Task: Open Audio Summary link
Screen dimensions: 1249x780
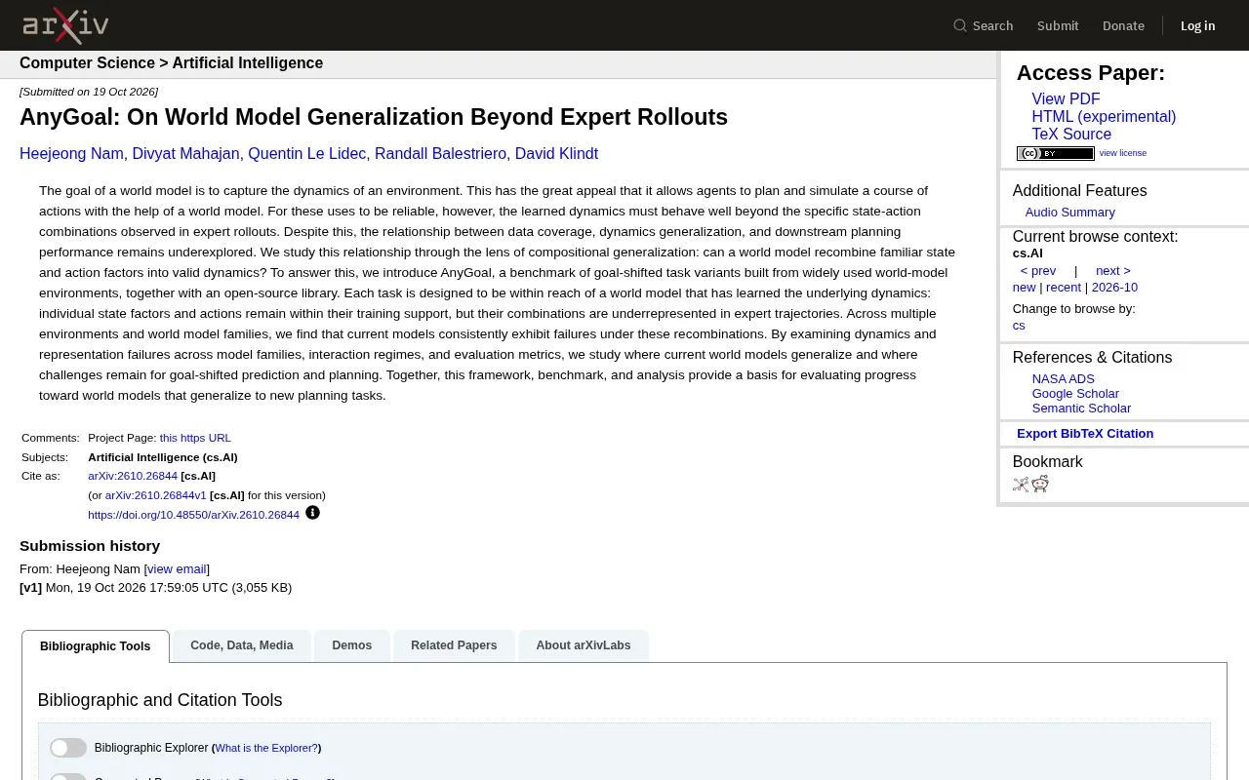Action: (1069, 213)
